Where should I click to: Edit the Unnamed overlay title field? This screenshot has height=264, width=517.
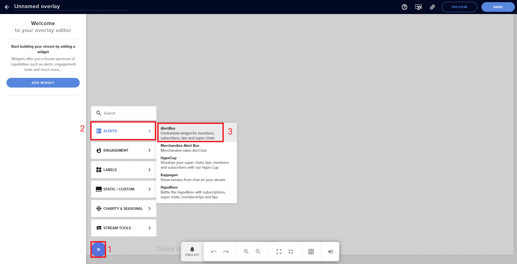(70, 6)
